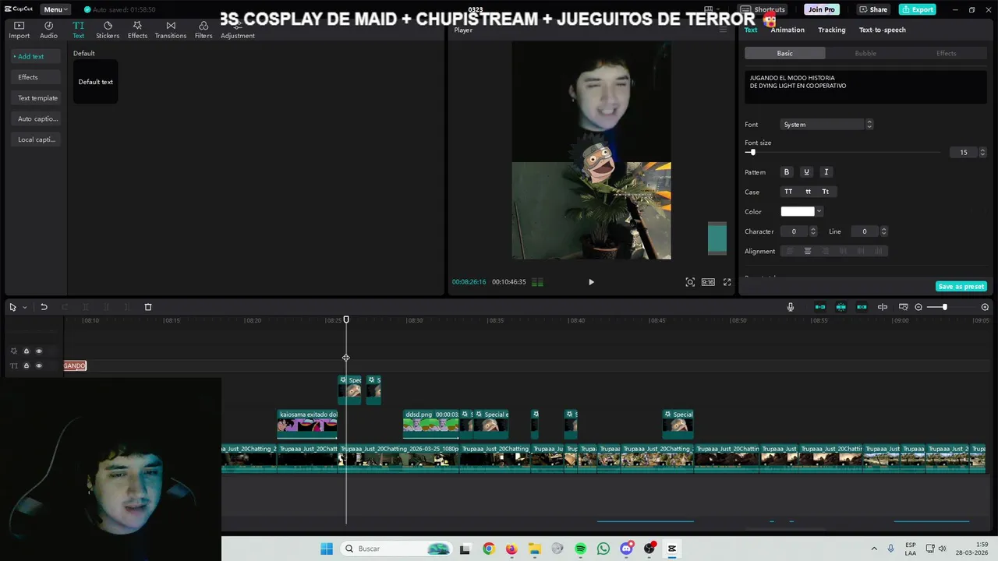Switch to the Tracking tab
The width and height of the screenshot is (998, 561).
pos(831,30)
